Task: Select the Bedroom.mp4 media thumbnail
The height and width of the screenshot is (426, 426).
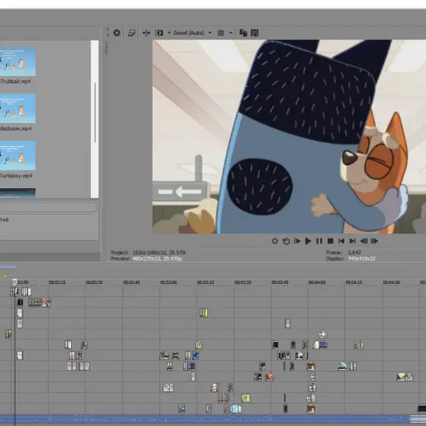Action: (17, 108)
